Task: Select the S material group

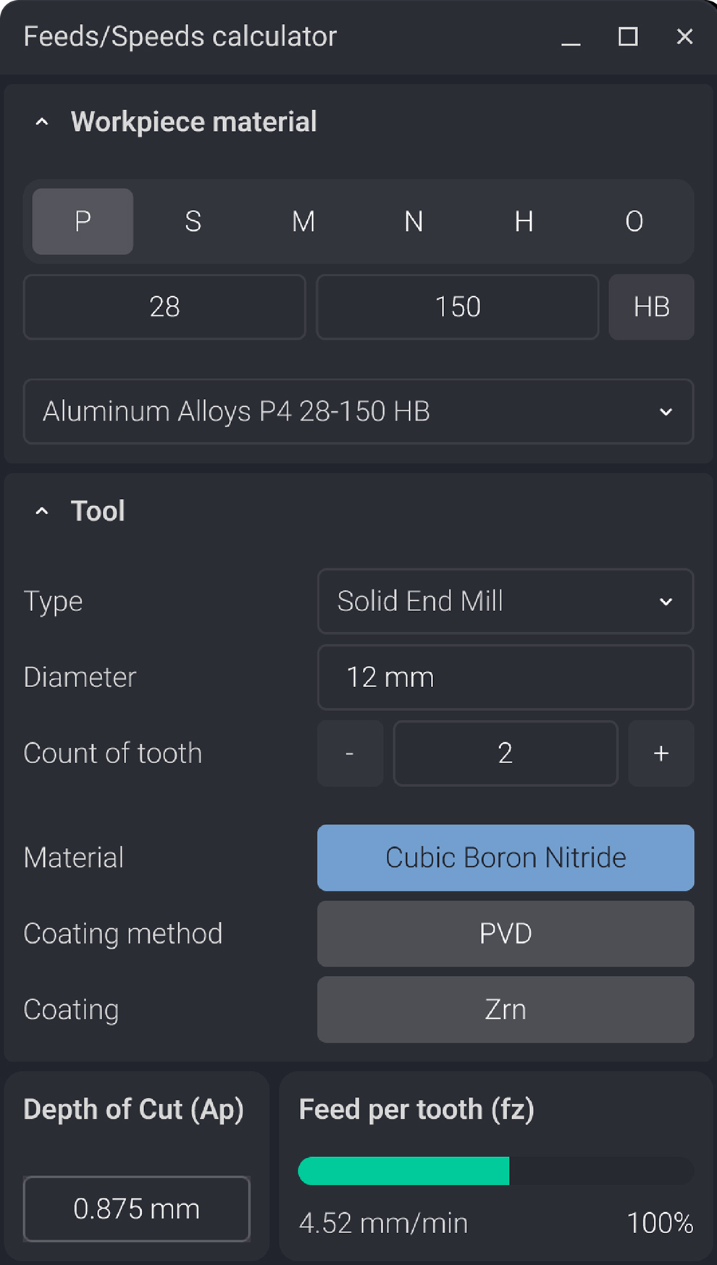Action: click(x=193, y=222)
